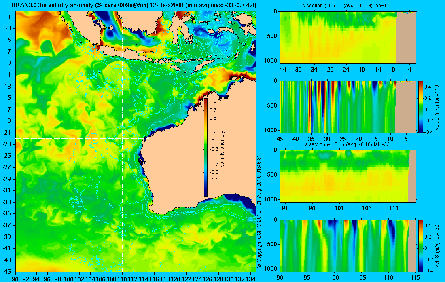Click the -1.5 tick on salinity colorbar
445x283 pixels.
click(214, 195)
